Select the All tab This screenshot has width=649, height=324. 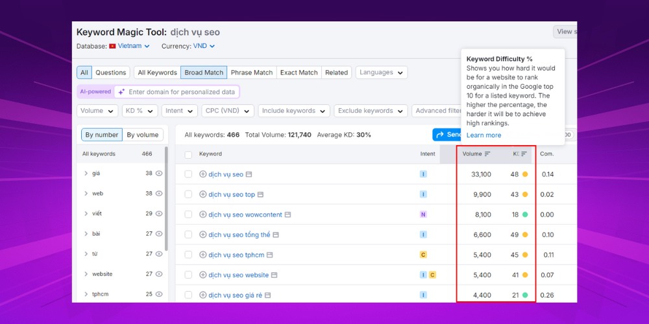click(x=84, y=73)
